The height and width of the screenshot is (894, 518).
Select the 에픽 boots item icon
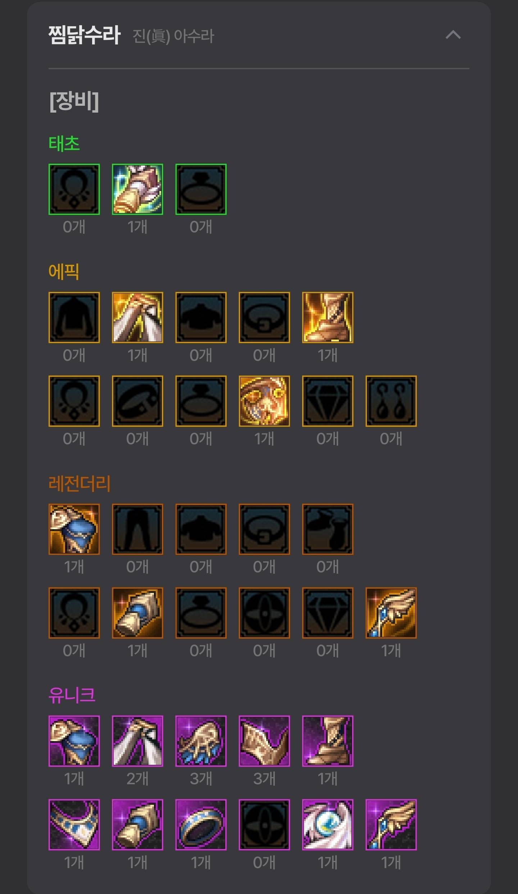coord(328,317)
